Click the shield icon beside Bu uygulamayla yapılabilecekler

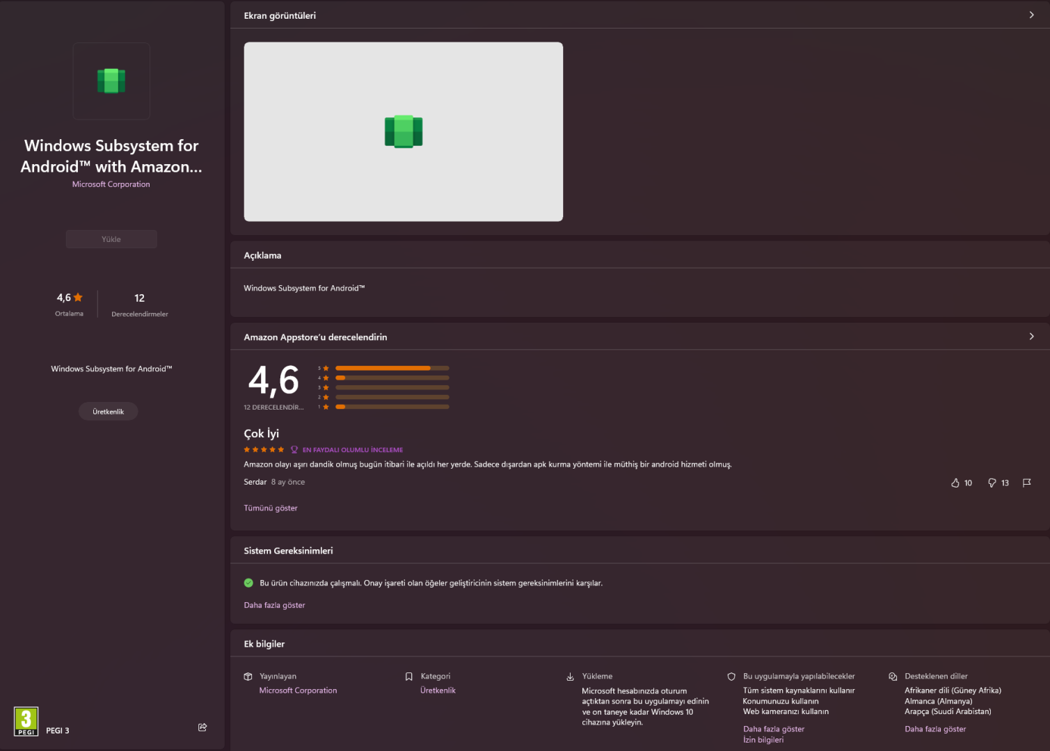[731, 677]
